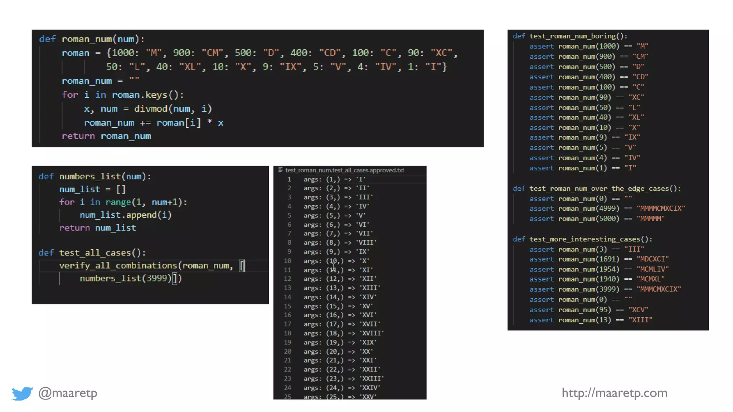Open the test_roman_num.test_all_cases.approved.txt tab
Screen dimensions: 733x412
pos(344,170)
